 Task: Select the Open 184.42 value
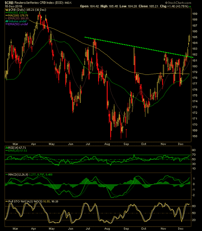(x=89, y=6)
